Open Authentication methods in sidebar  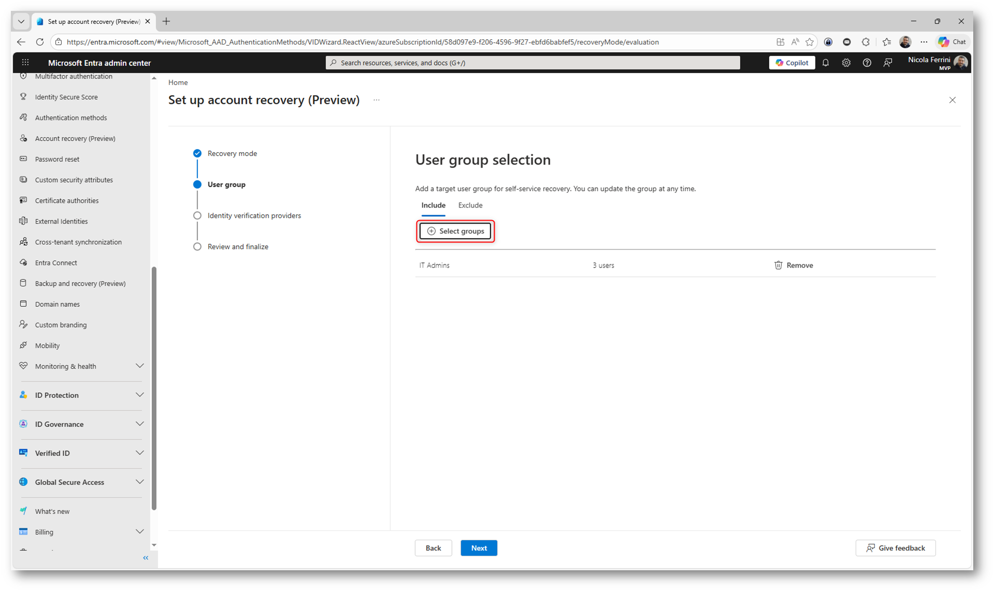(71, 117)
